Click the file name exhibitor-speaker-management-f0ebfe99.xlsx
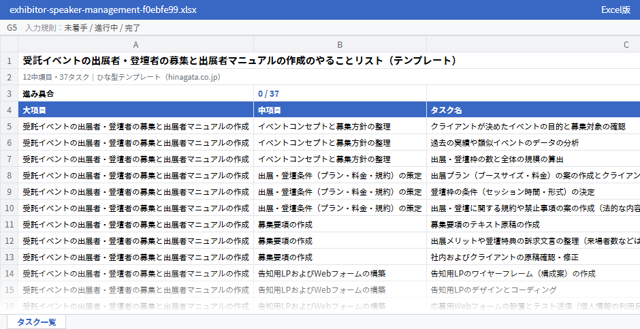This screenshot has width=640, height=329. click(x=103, y=10)
